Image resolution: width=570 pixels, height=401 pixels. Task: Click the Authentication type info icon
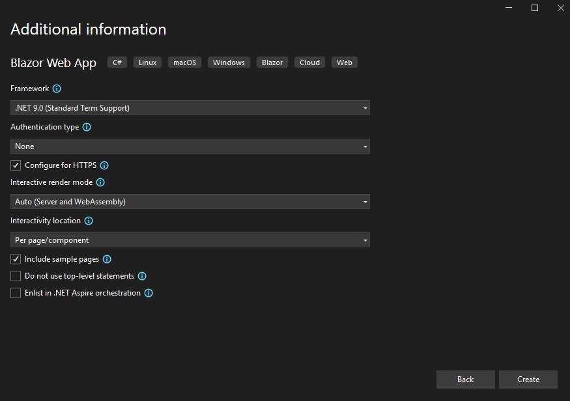click(87, 127)
